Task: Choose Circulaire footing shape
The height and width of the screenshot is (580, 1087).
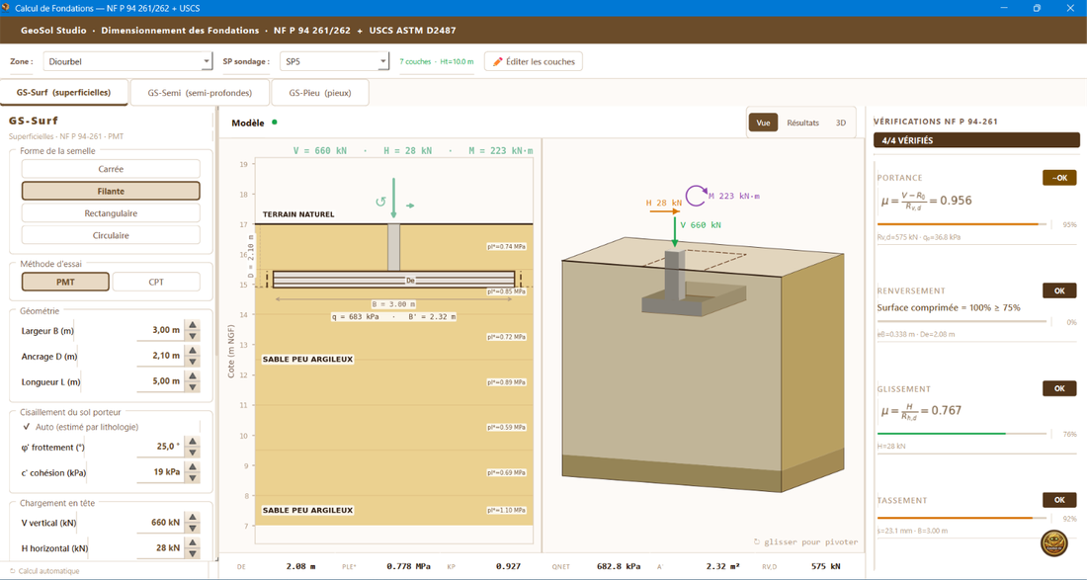Action: pyautogui.click(x=111, y=235)
